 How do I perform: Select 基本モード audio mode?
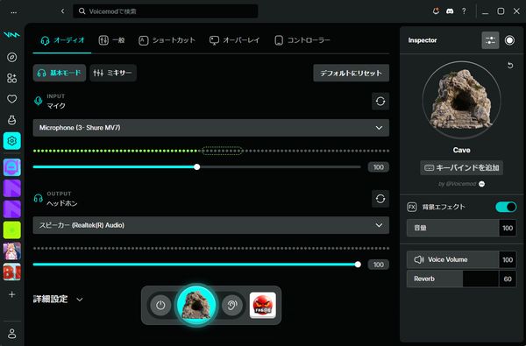click(x=60, y=73)
